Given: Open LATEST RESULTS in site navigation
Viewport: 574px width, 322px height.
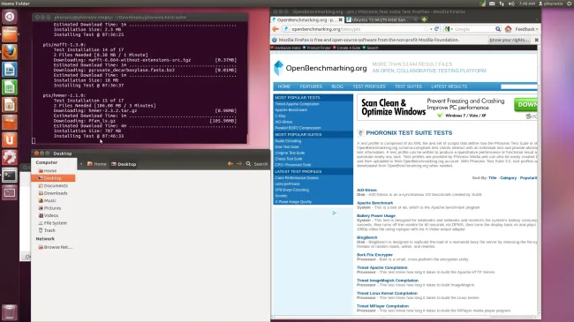Looking at the screenshot, I should 449,86.
